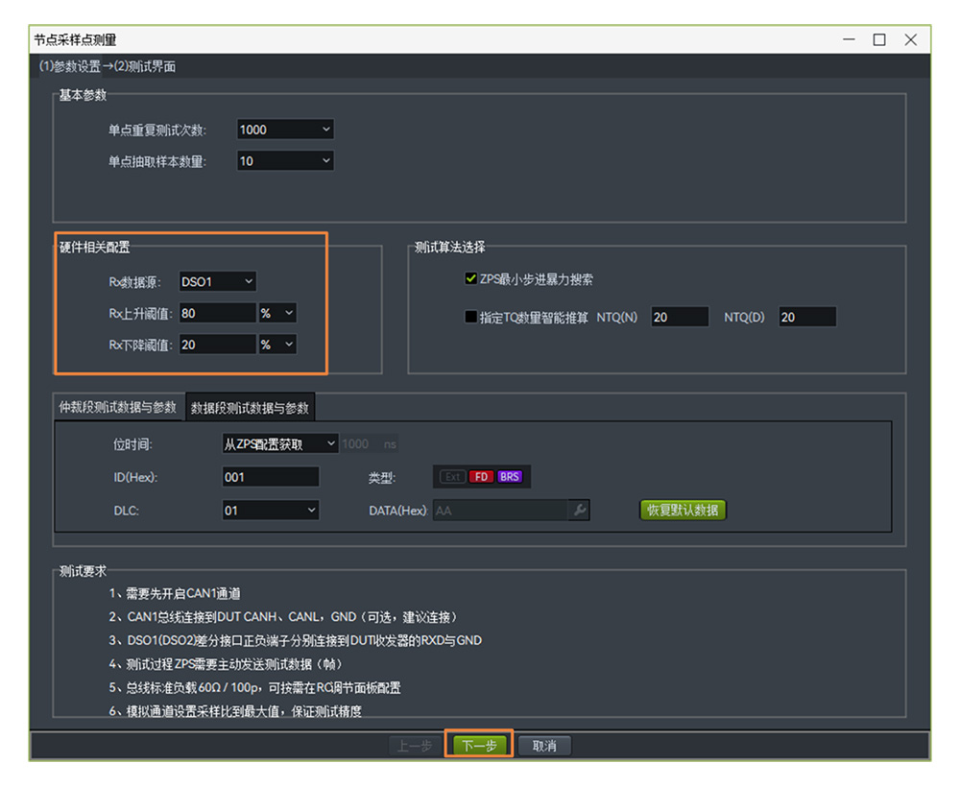The height and width of the screenshot is (787, 960).
Task: Toggle the Ext frame type badge
Action: (452, 477)
